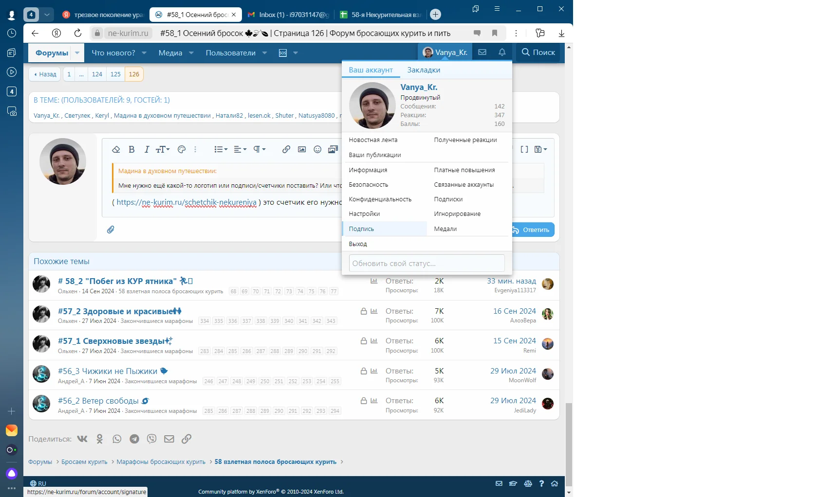The width and height of the screenshot is (835, 497).
Task: Open the text color palette icon
Action: pyautogui.click(x=182, y=149)
